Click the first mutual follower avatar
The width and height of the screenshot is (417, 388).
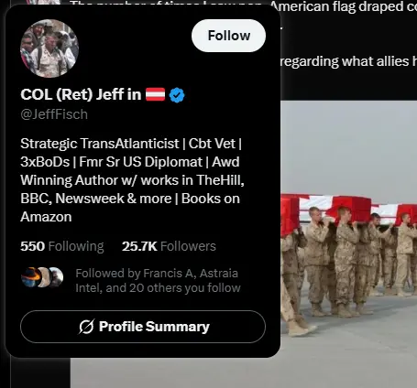(x=30, y=277)
